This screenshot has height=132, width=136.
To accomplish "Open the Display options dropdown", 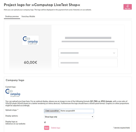I will tap(69, 117).
